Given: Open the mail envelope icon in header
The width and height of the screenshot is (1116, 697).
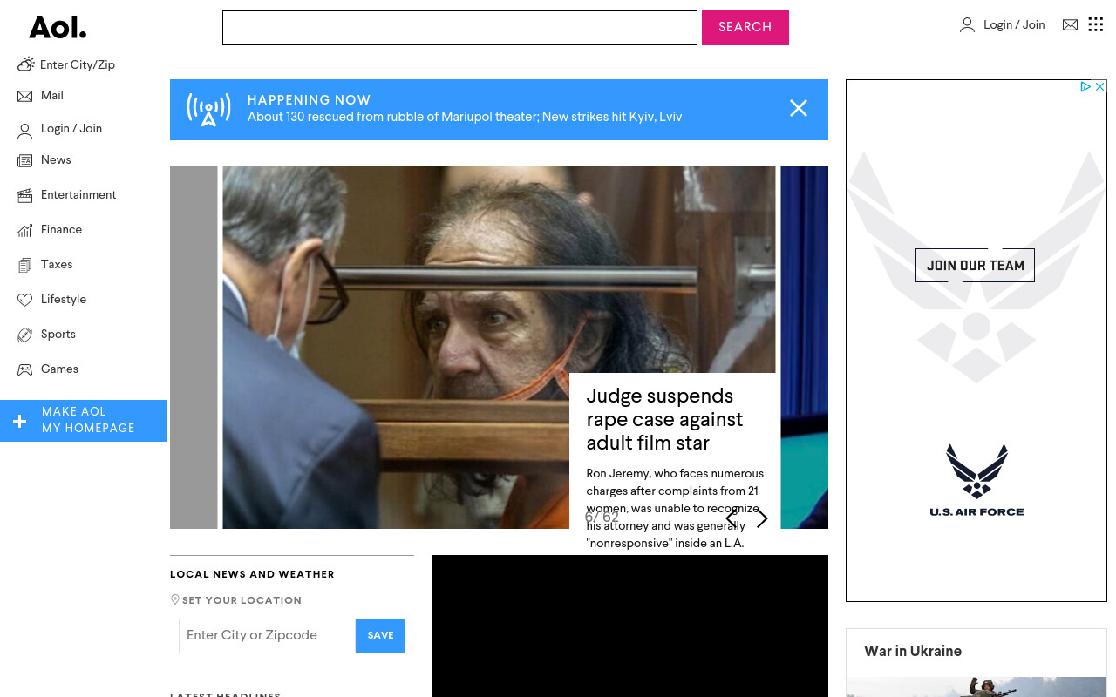Looking at the screenshot, I should [x=1070, y=25].
